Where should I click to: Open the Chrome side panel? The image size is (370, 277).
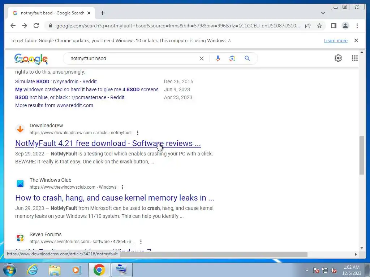coord(334,26)
